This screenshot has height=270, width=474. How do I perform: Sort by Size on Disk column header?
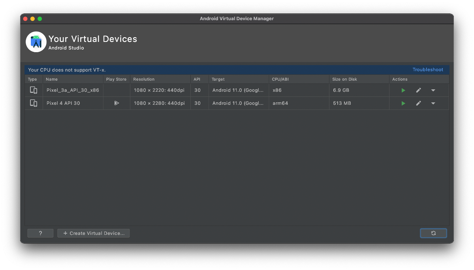pyautogui.click(x=359, y=79)
